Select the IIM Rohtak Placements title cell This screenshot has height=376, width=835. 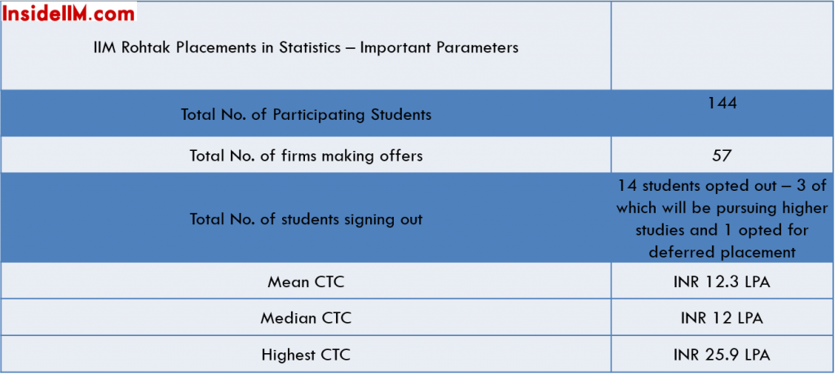[x=306, y=46]
